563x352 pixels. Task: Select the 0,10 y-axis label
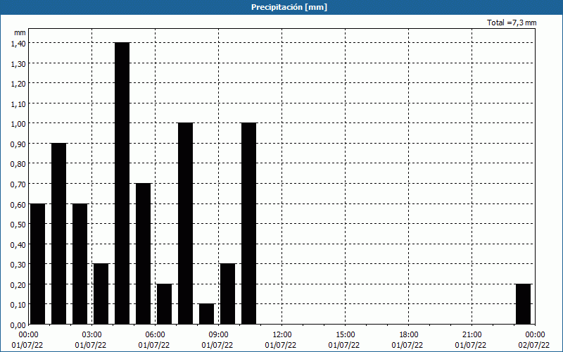(18, 305)
